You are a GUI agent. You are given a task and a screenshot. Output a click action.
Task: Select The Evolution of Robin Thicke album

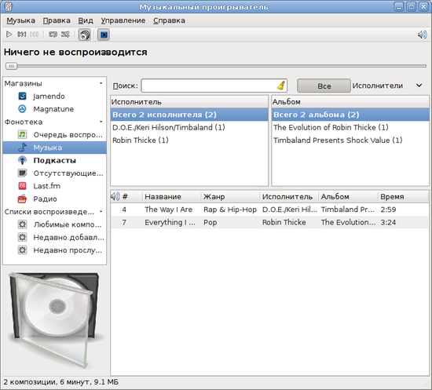[350, 127]
